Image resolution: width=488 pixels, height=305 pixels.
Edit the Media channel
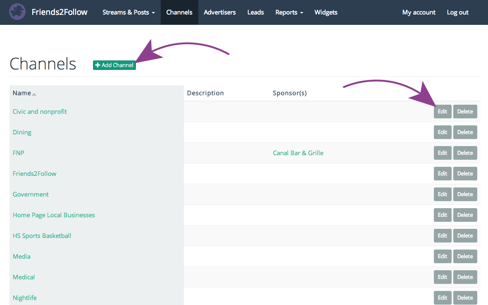click(442, 256)
